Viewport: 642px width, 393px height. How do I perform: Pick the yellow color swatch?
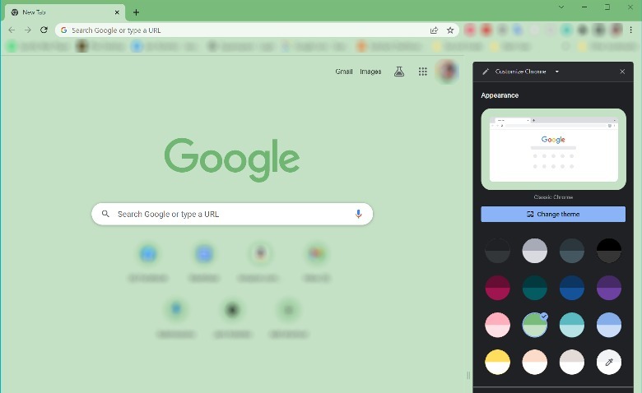click(x=497, y=362)
